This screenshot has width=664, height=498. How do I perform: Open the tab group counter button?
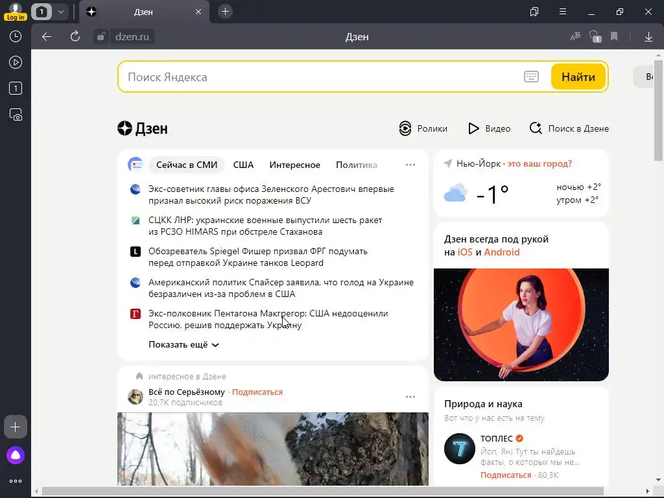coord(41,12)
